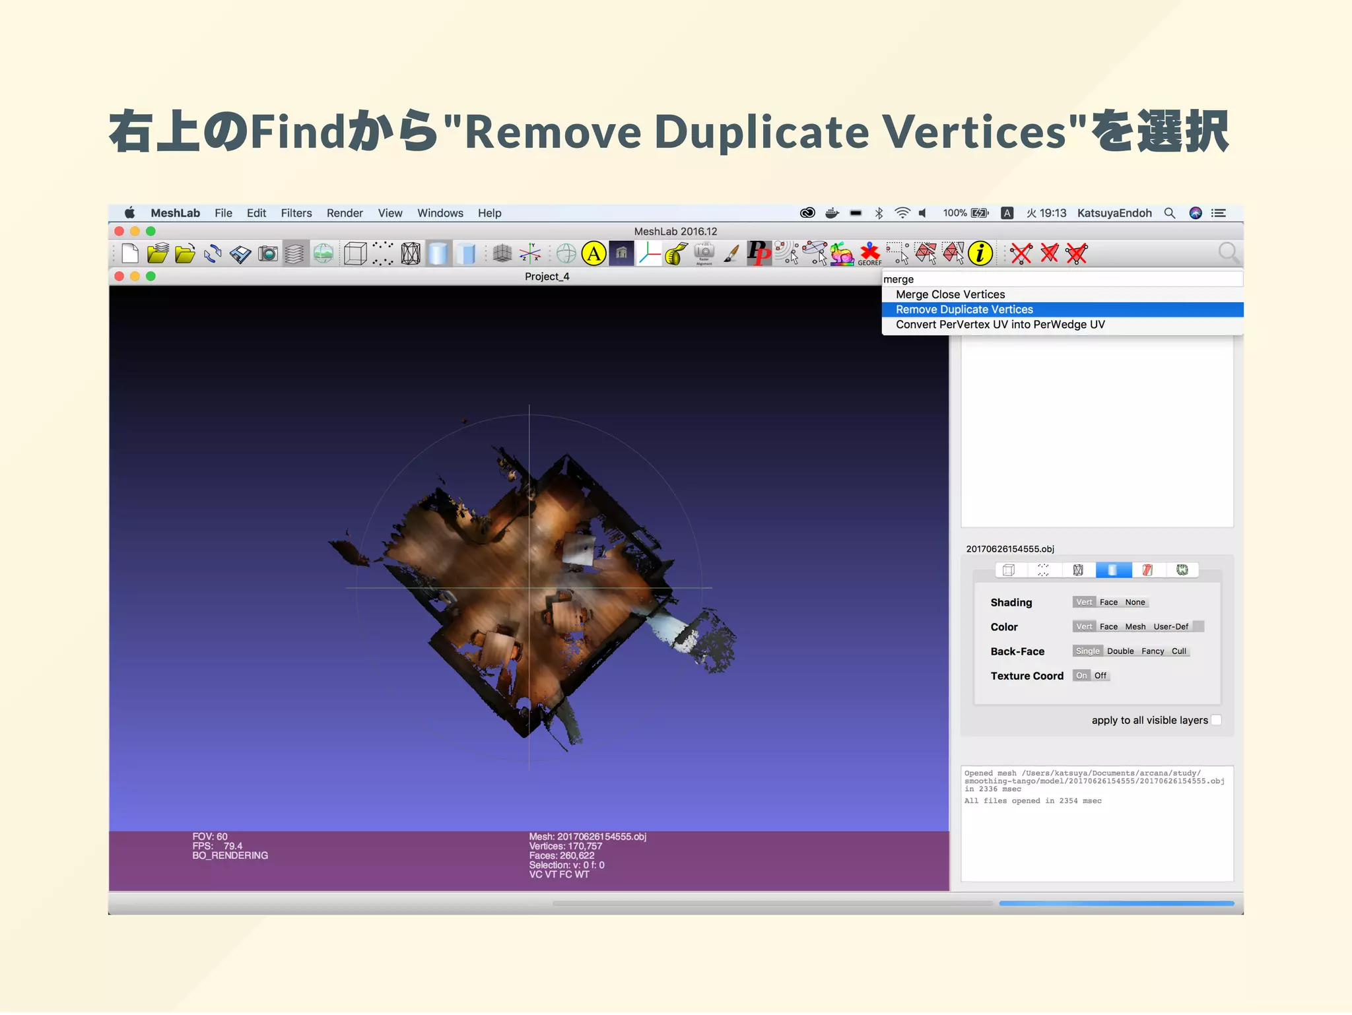Viewport: 1352px width, 1015px height.
Task: Click the Wi-Fi status icon
Action: (902, 214)
